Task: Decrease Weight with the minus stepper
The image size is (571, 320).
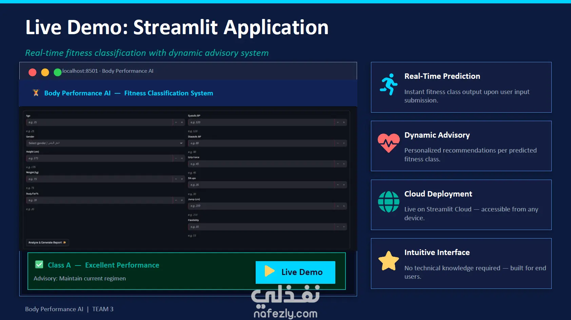Action: [176, 179]
